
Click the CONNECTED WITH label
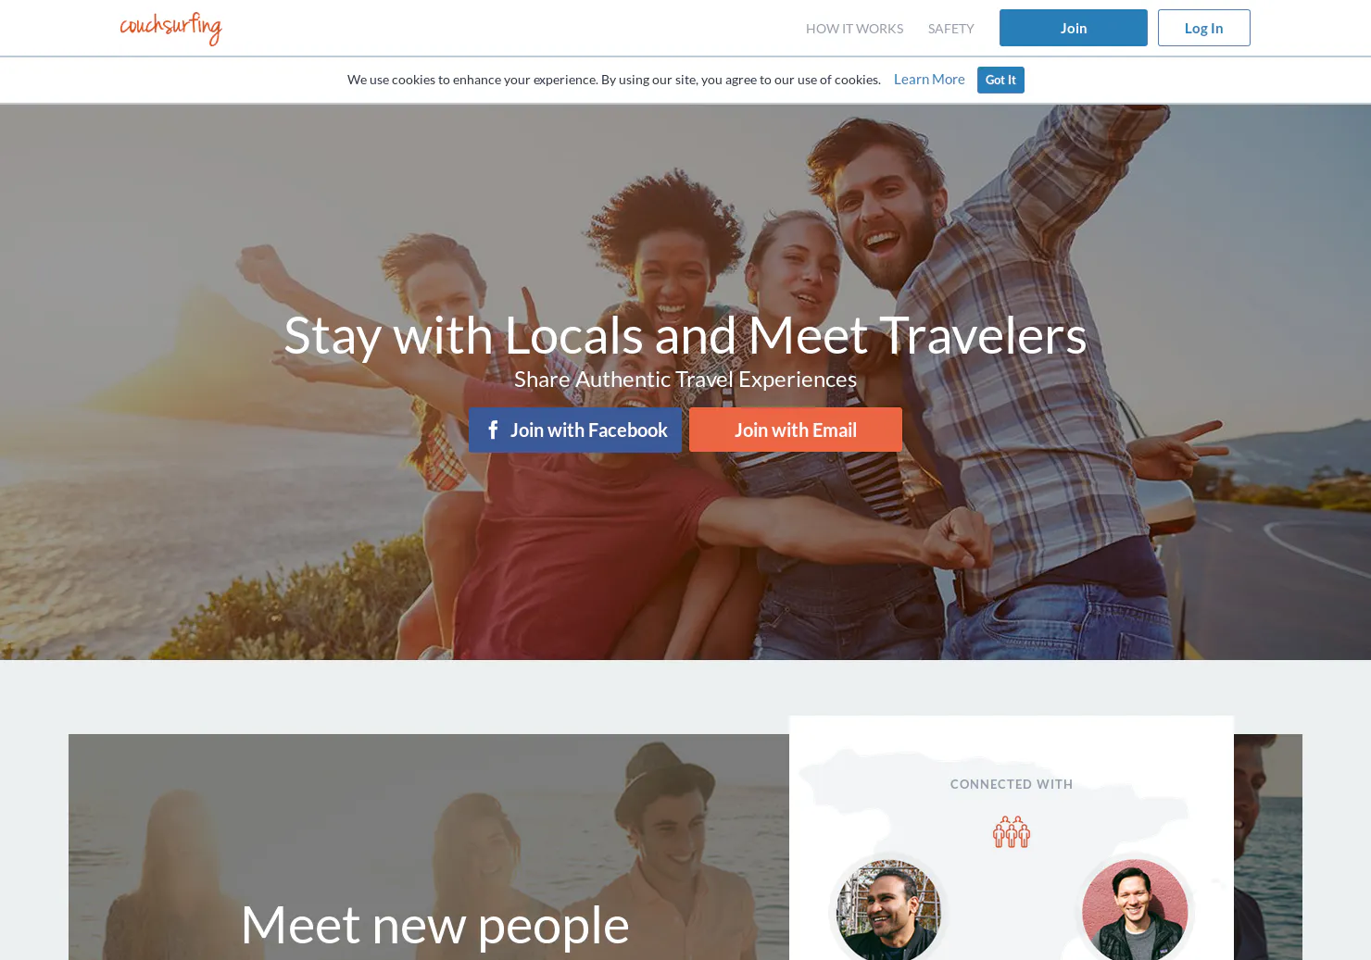click(x=1012, y=784)
